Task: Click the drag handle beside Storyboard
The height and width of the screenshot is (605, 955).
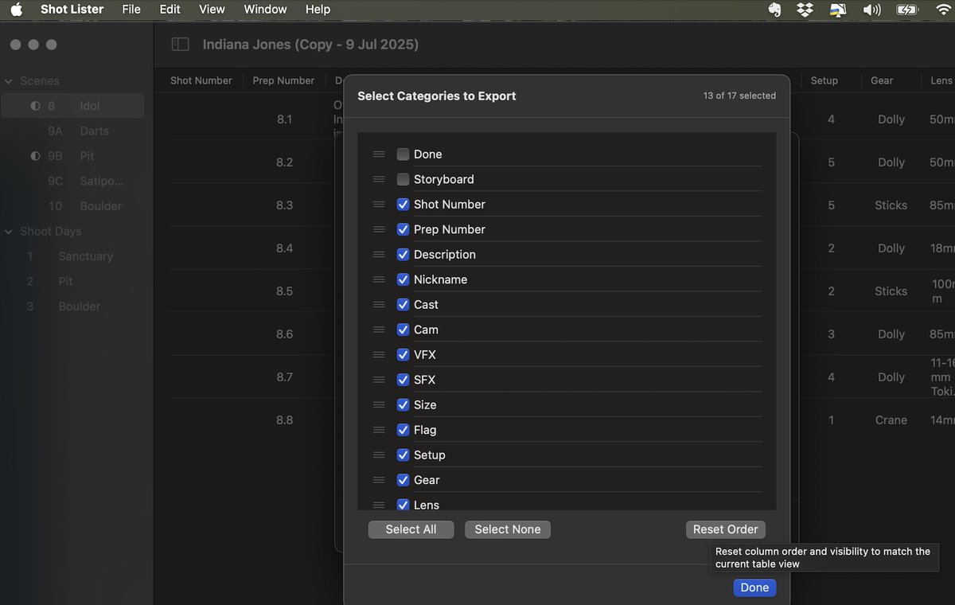Action: point(379,179)
